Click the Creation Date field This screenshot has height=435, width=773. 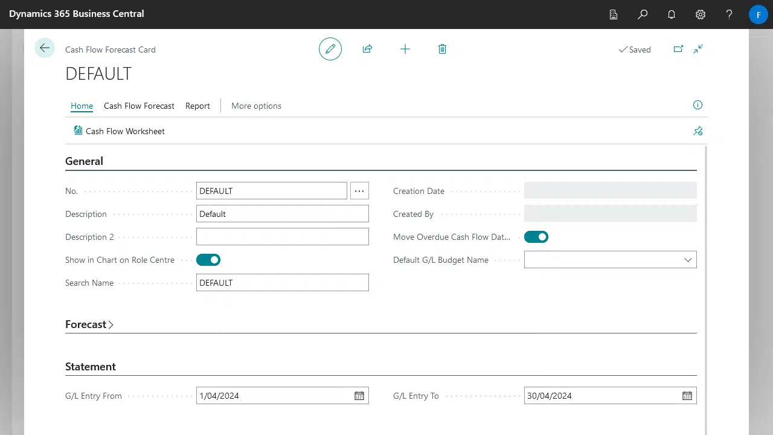(x=611, y=191)
